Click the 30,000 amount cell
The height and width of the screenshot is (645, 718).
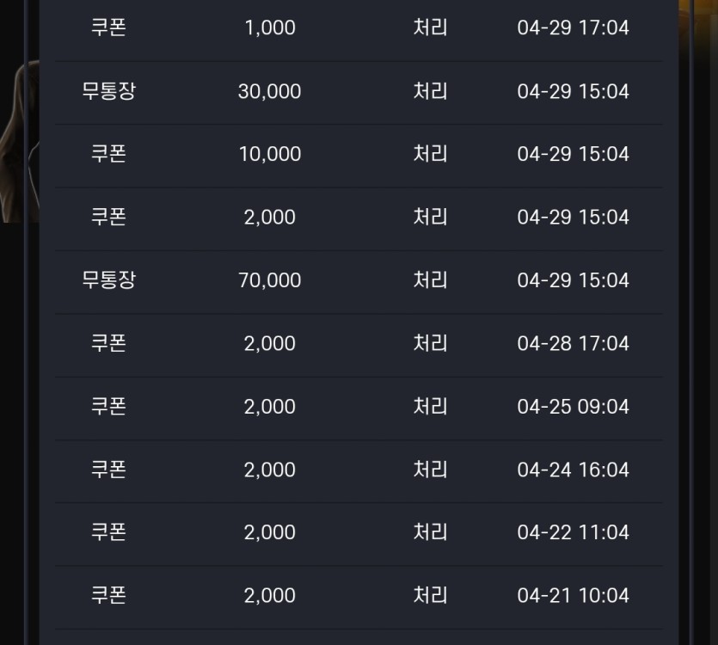click(269, 91)
